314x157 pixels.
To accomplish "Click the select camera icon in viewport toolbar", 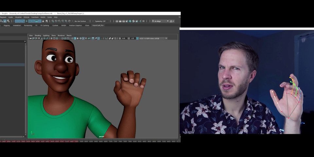I will click(x=30, y=38).
